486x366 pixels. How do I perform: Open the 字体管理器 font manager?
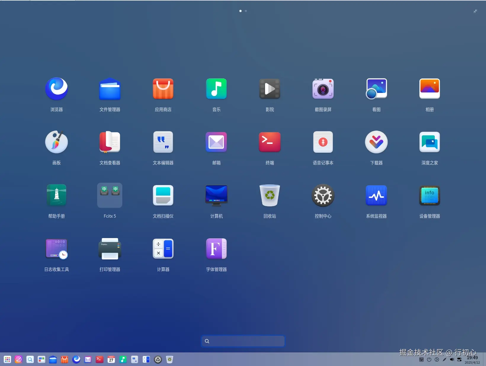click(x=216, y=249)
